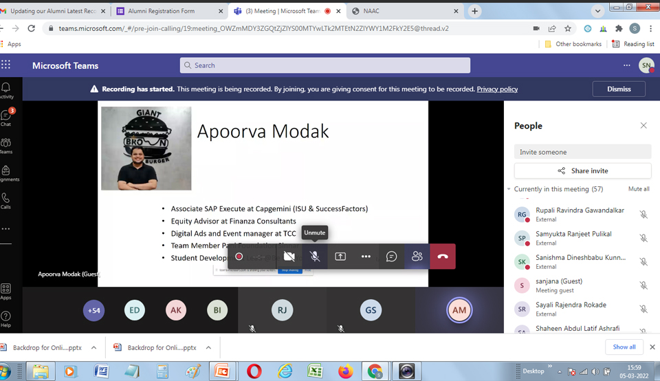660x381 pixels.
Task: Open Assignments in the Teams sidebar
Action: point(6,173)
